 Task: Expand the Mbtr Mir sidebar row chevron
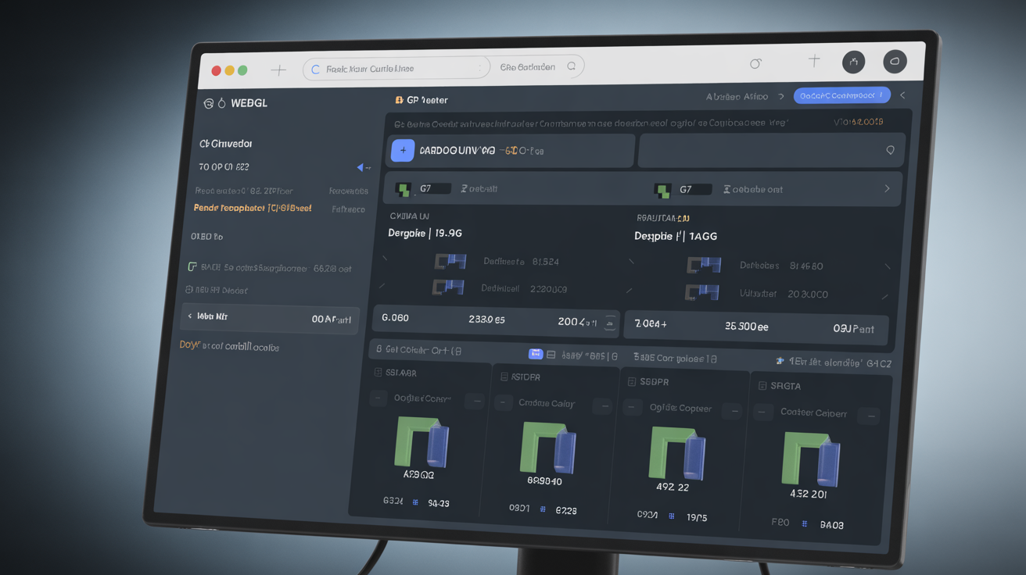[190, 316]
